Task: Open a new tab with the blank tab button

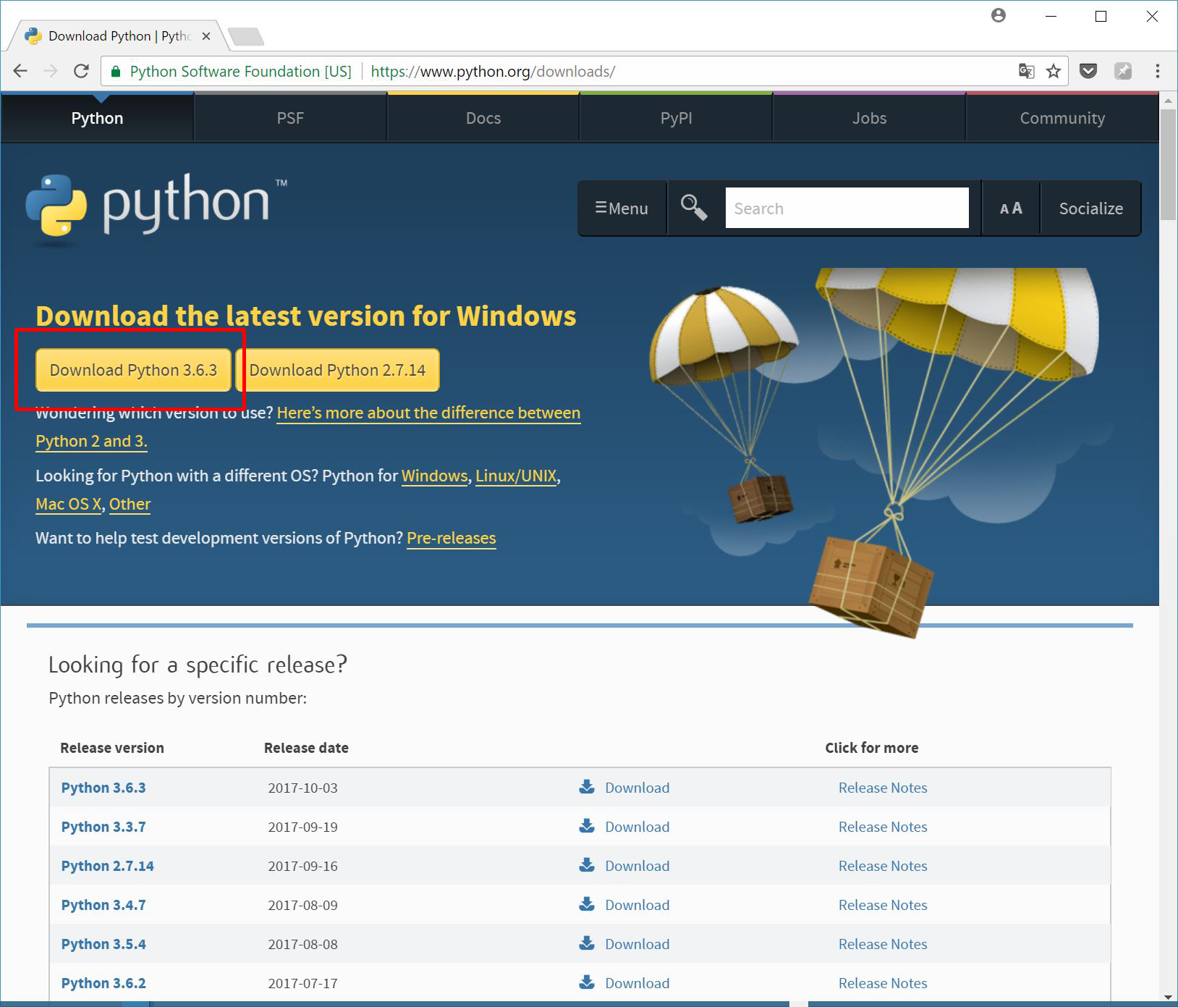Action: click(x=245, y=36)
